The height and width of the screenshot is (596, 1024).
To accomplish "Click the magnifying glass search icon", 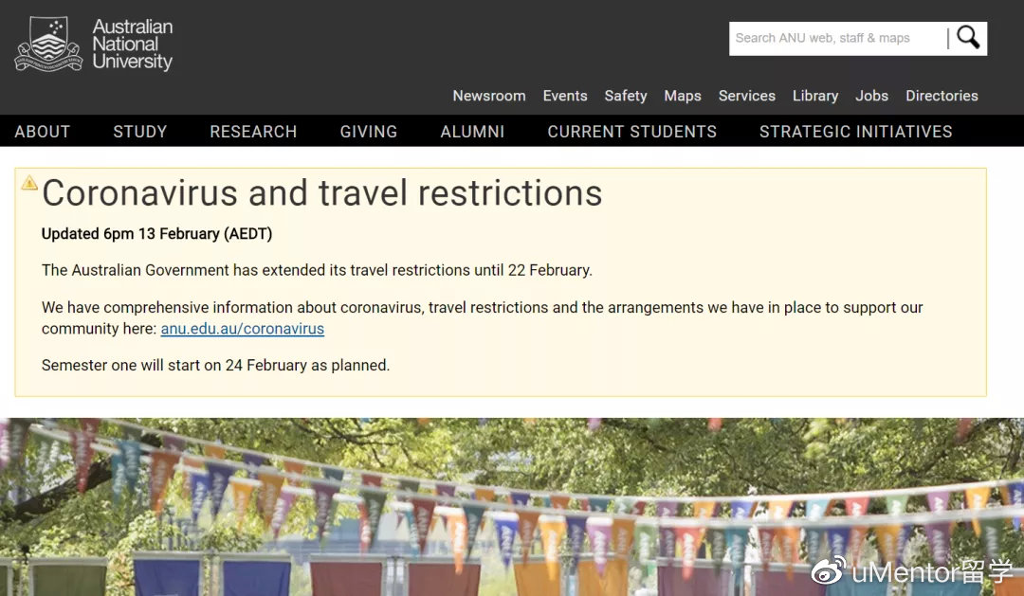I will (x=967, y=38).
